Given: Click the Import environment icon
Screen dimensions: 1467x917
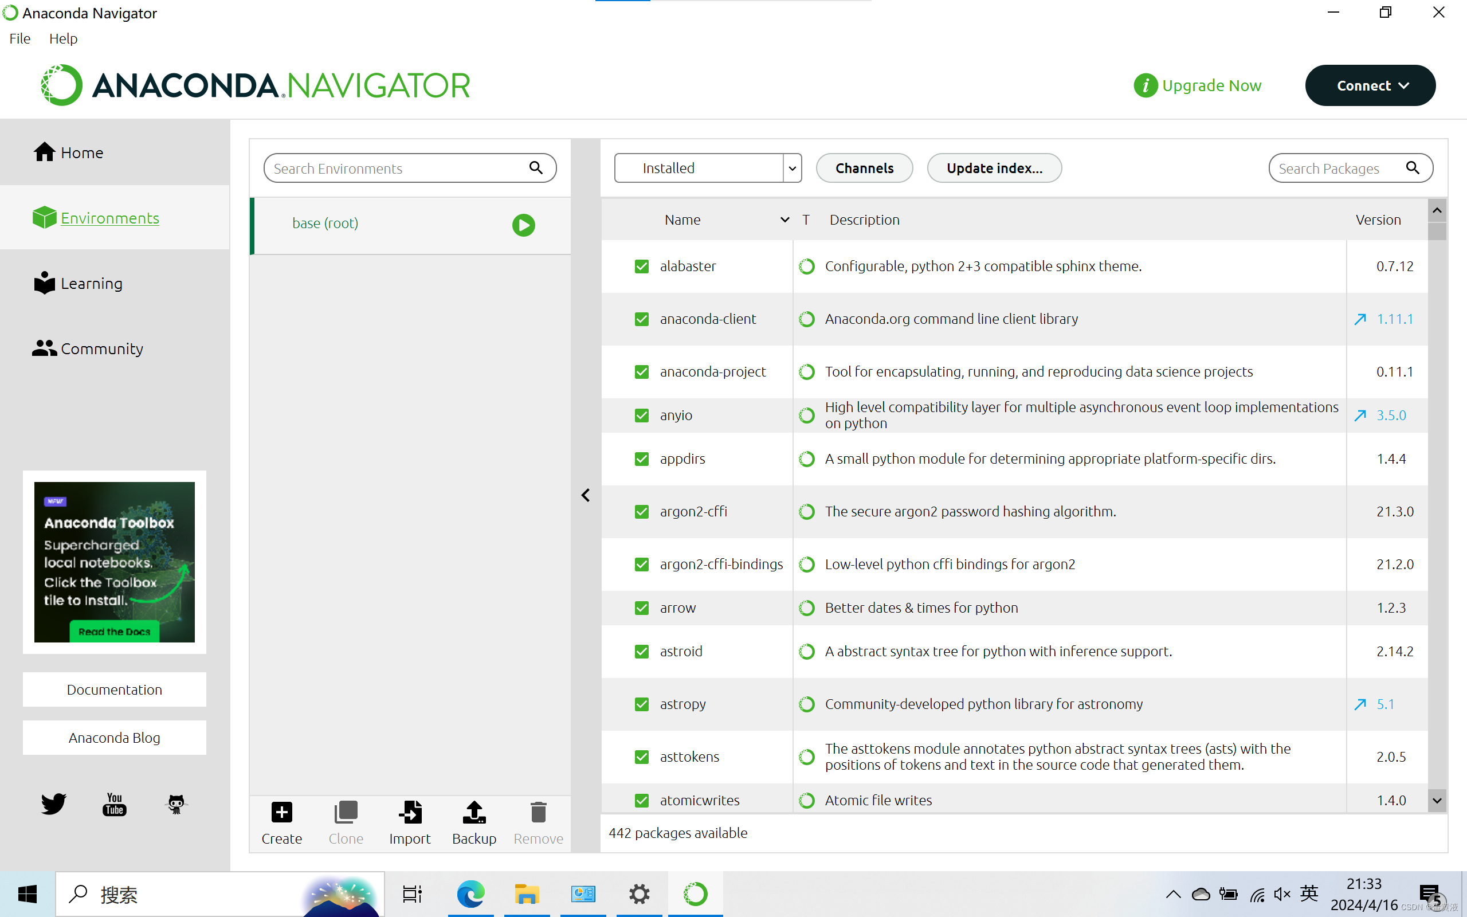Looking at the screenshot, I should [x=410, y=813].
